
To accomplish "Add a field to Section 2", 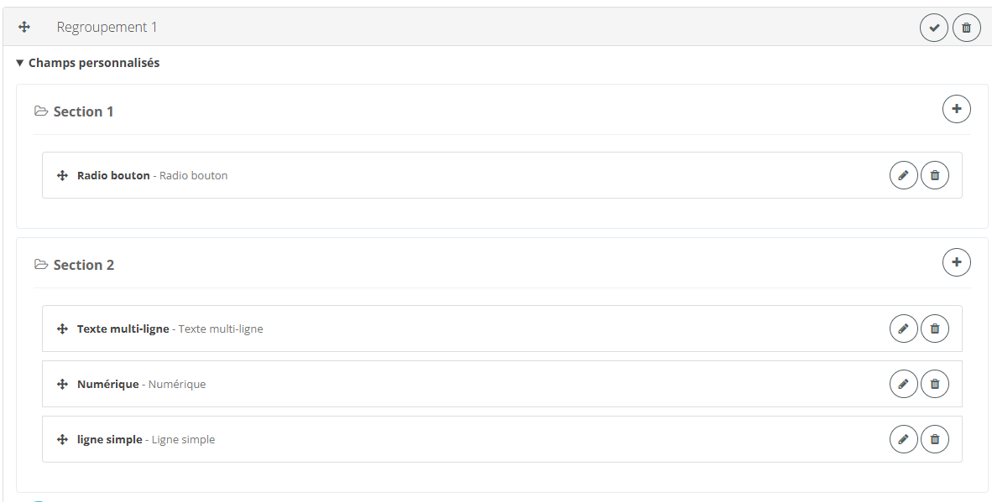I will click(957, 262).
